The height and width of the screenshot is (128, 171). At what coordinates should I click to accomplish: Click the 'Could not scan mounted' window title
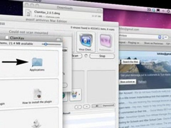click(28, 32)
